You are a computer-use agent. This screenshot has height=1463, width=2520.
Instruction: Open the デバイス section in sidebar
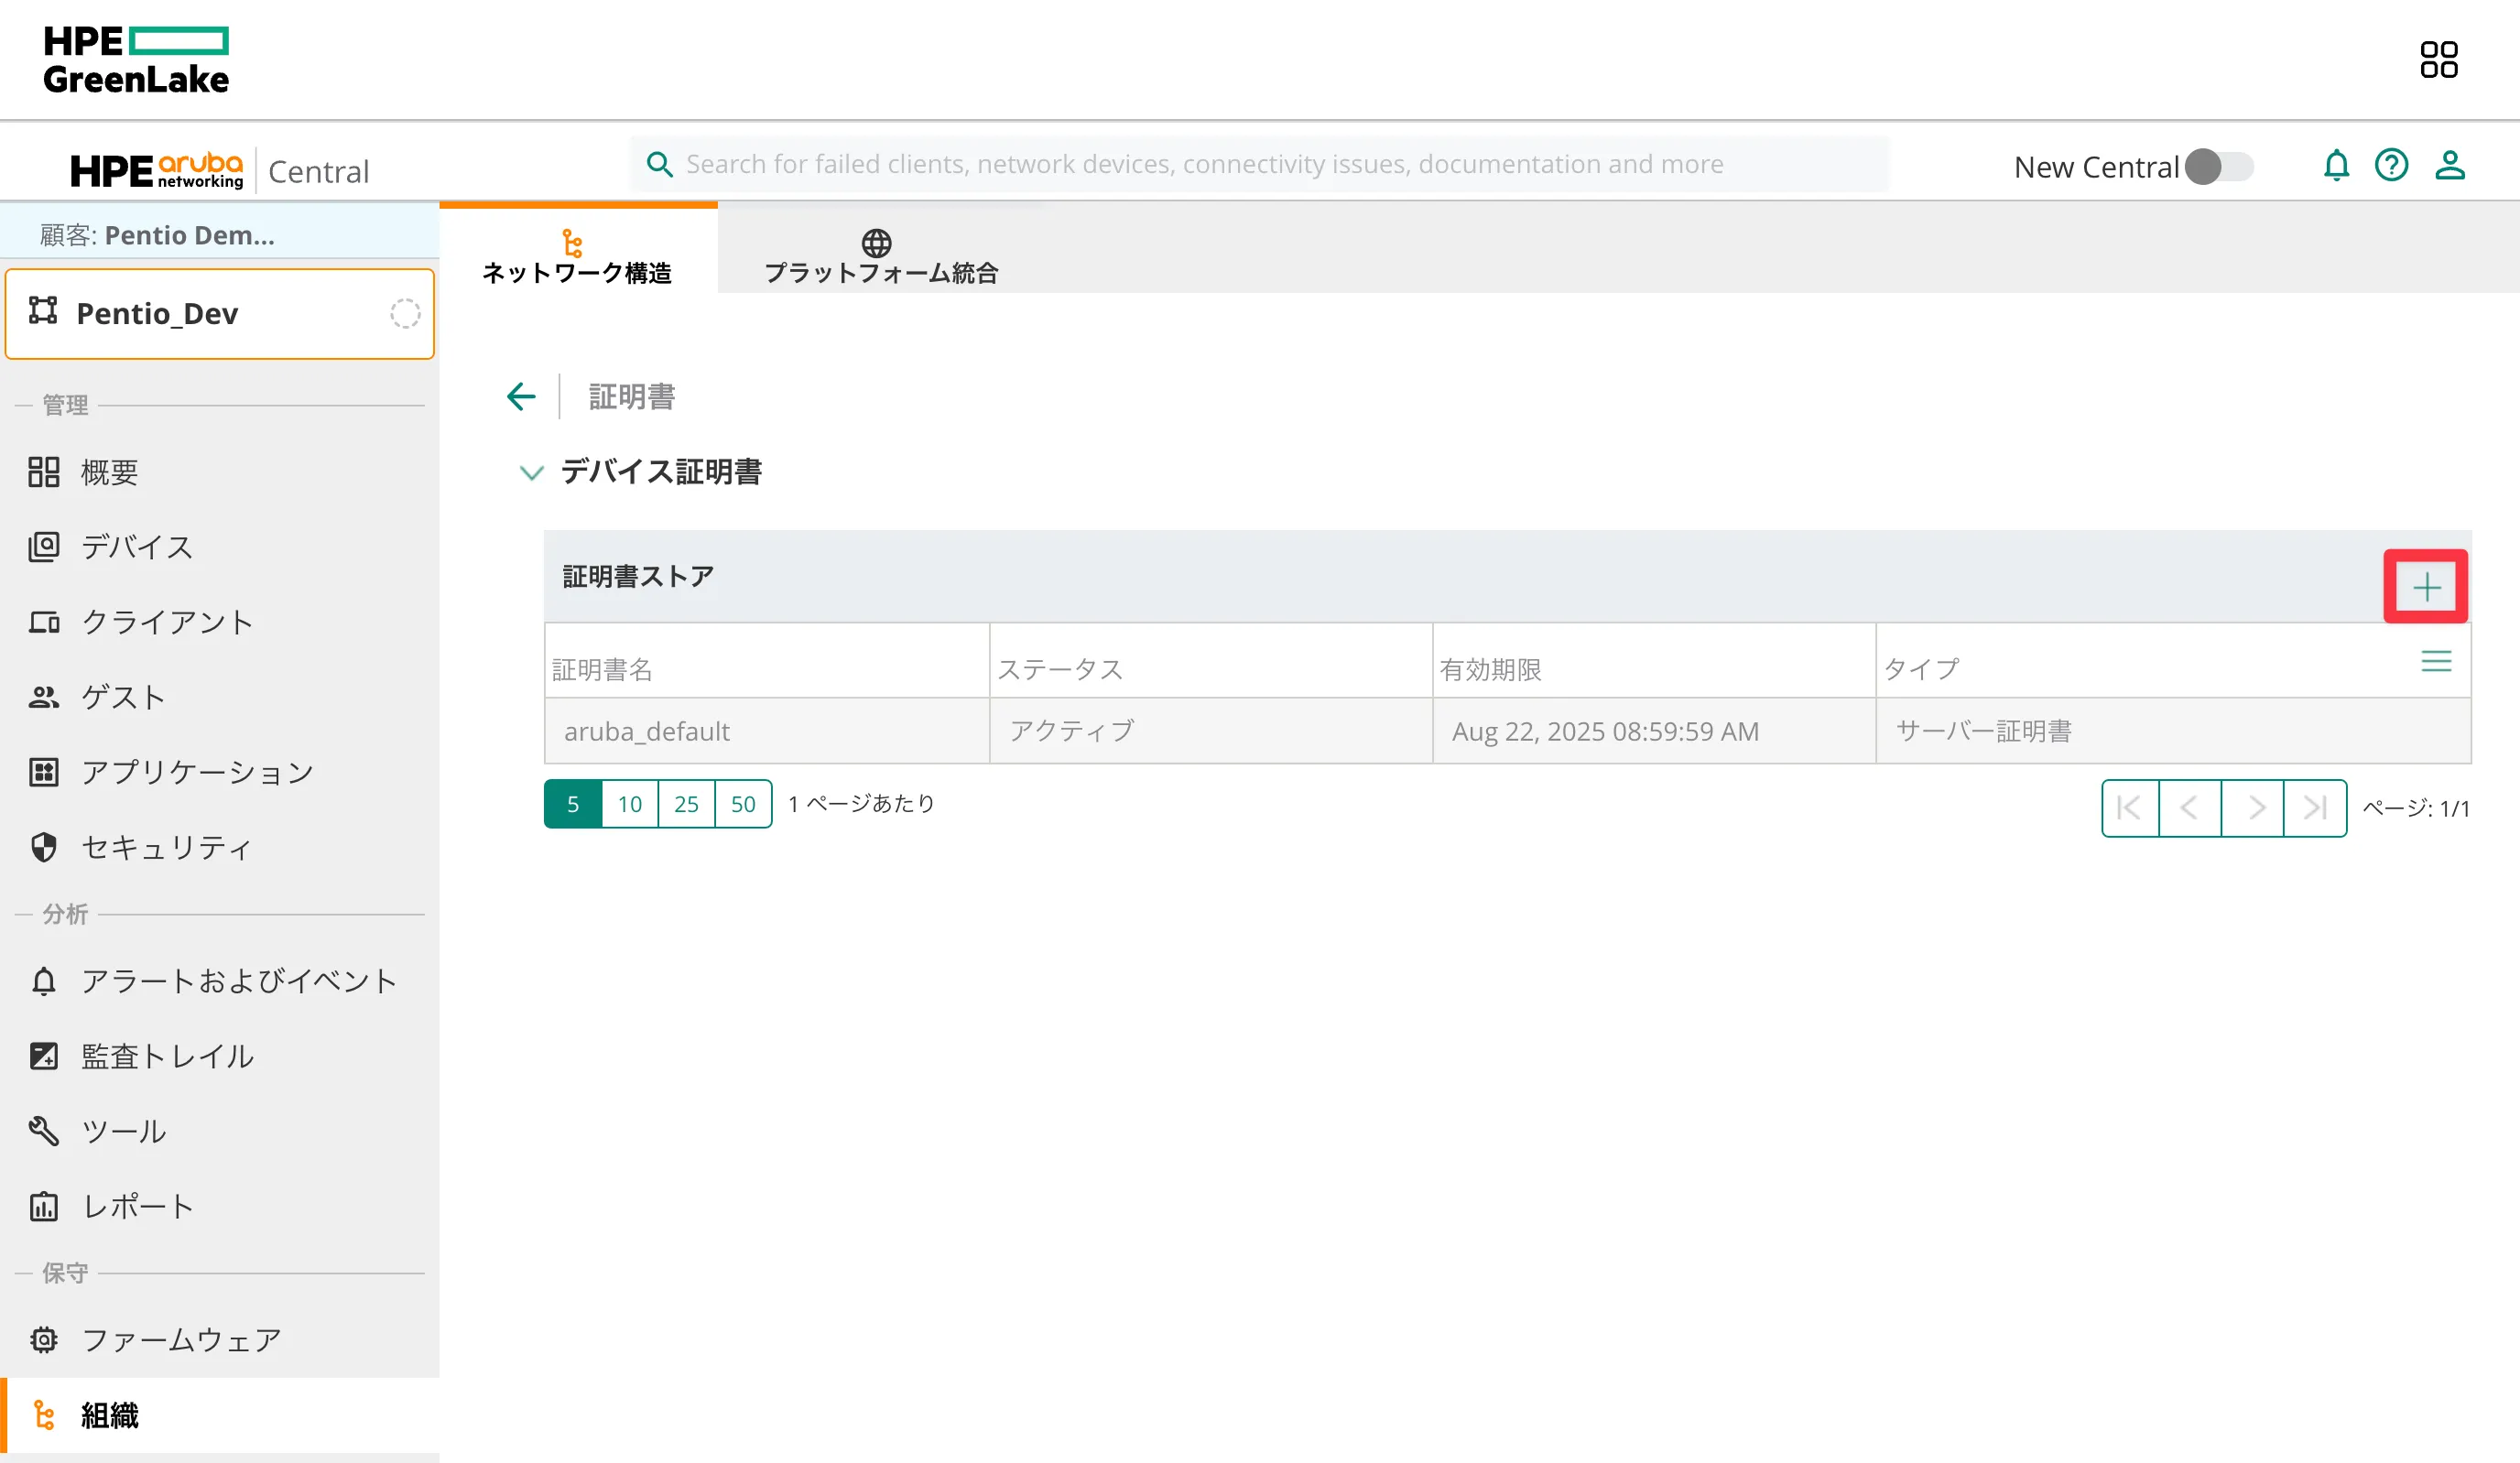(137, 547)
